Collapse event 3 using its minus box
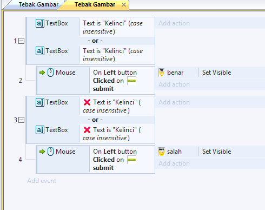265x210 pixels. [x=22, y=120]
